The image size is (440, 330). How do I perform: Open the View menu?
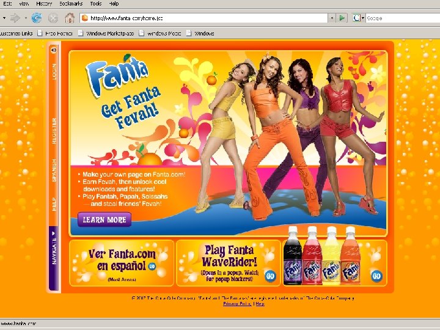(x=24, y=4)
